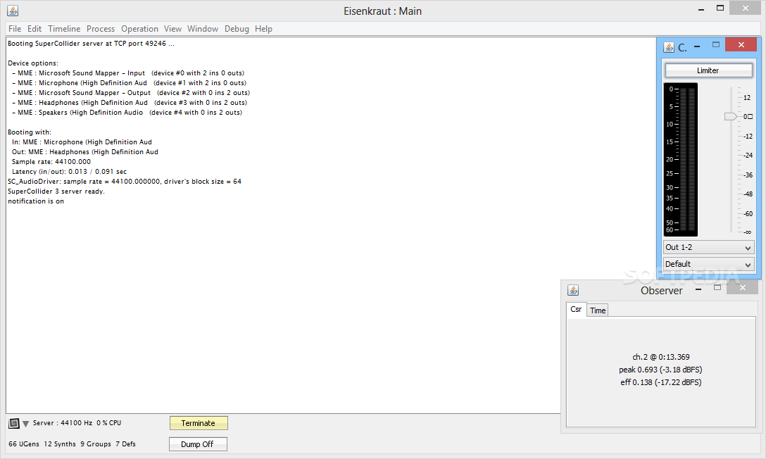Click the 'peak 0.693 (-3.18 dBFS)' readout
This screenshot has width=766, height=459.
pos(660,370)
